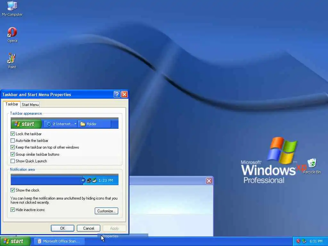Open the Customize notifications button
The height and width of the screenshot is (246, 328).
(x=106, y=211)
